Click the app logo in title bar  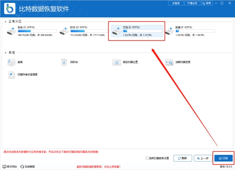click(10, 8)
